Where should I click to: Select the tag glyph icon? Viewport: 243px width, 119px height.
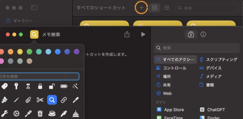(x=5, y=86)
